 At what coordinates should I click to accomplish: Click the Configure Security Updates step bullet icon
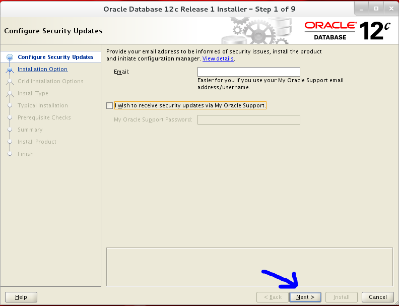10,57
